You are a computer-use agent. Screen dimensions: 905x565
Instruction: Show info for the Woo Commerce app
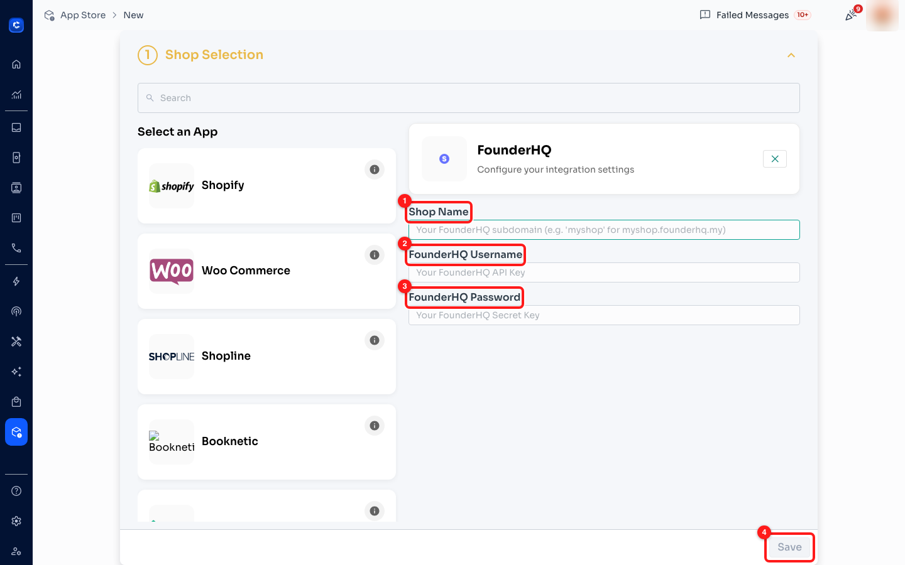pyautogui.click(x=375, y=255)
